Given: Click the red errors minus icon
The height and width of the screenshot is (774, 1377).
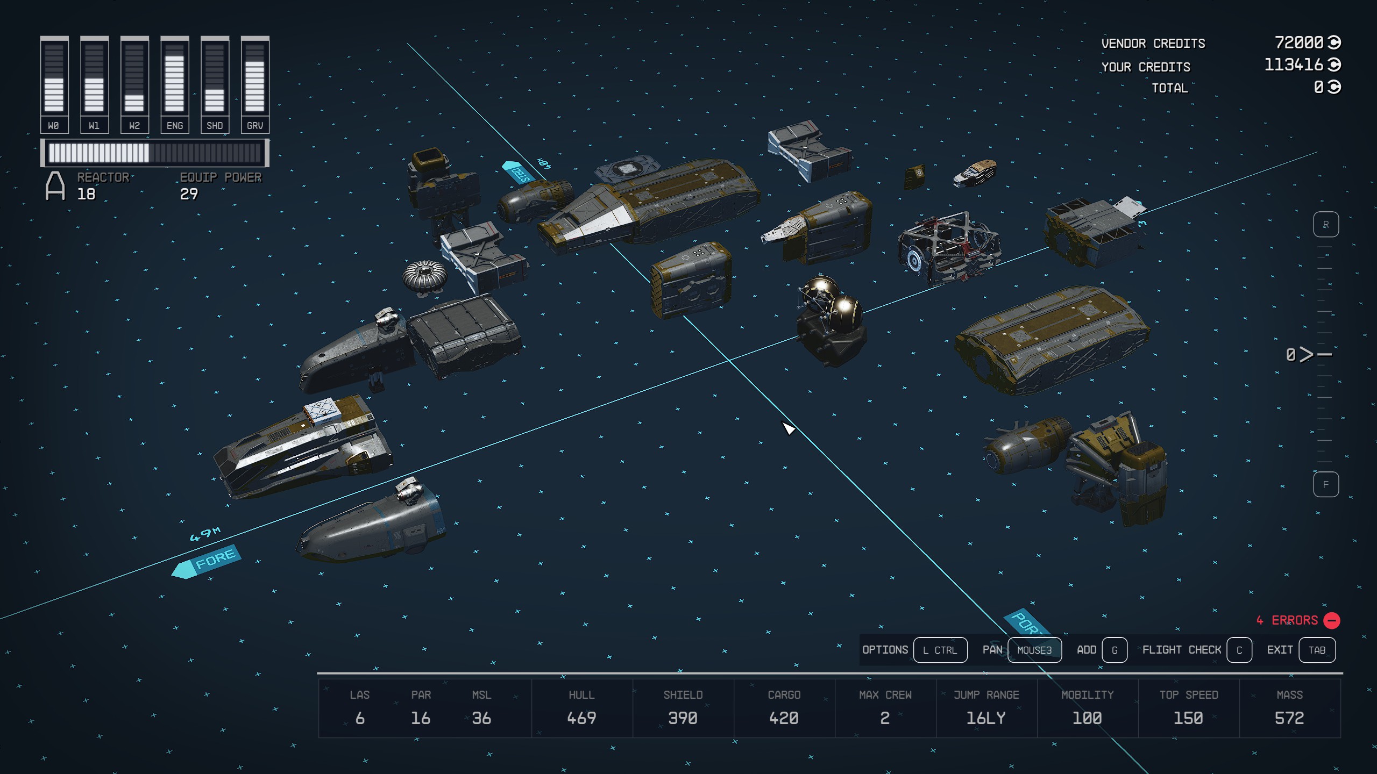Looking at the screenshot, I should 1331,620.
